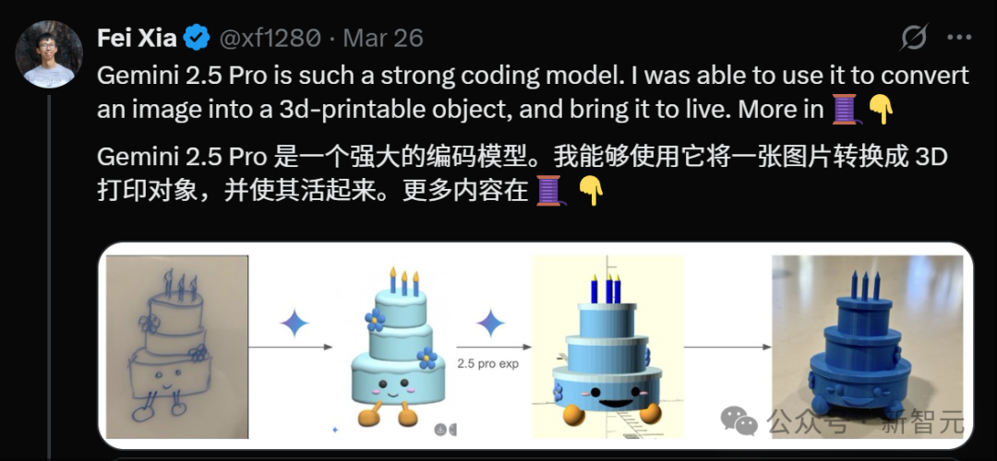
Task: Open the hand-drawn cake sketch image
Action: click(x=177, y=347)
